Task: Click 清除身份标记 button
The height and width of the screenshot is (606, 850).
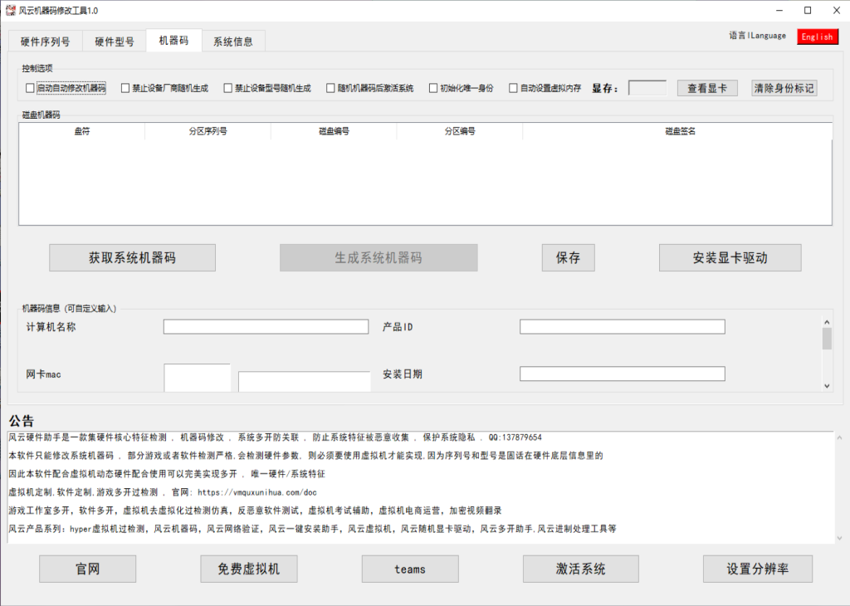Action: point(781,87)
